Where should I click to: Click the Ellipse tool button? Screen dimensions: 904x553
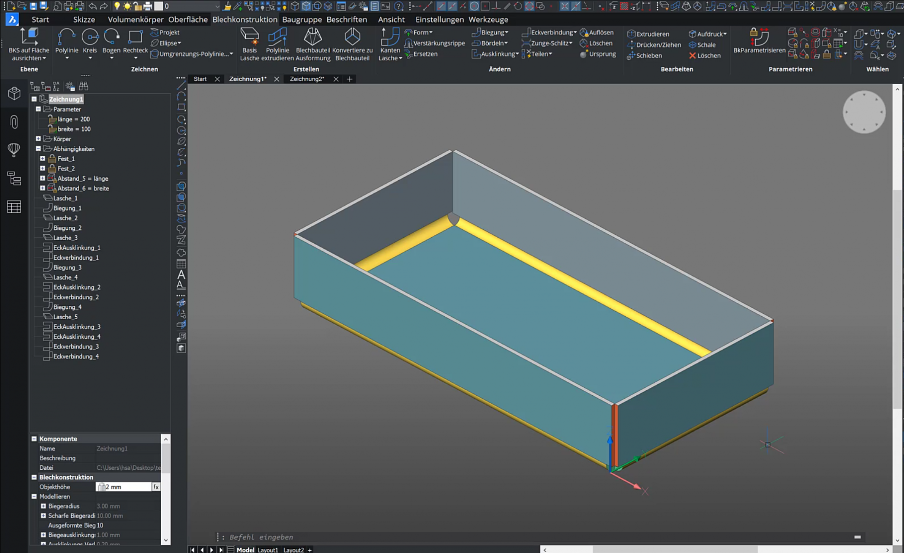tap(166, 43)
